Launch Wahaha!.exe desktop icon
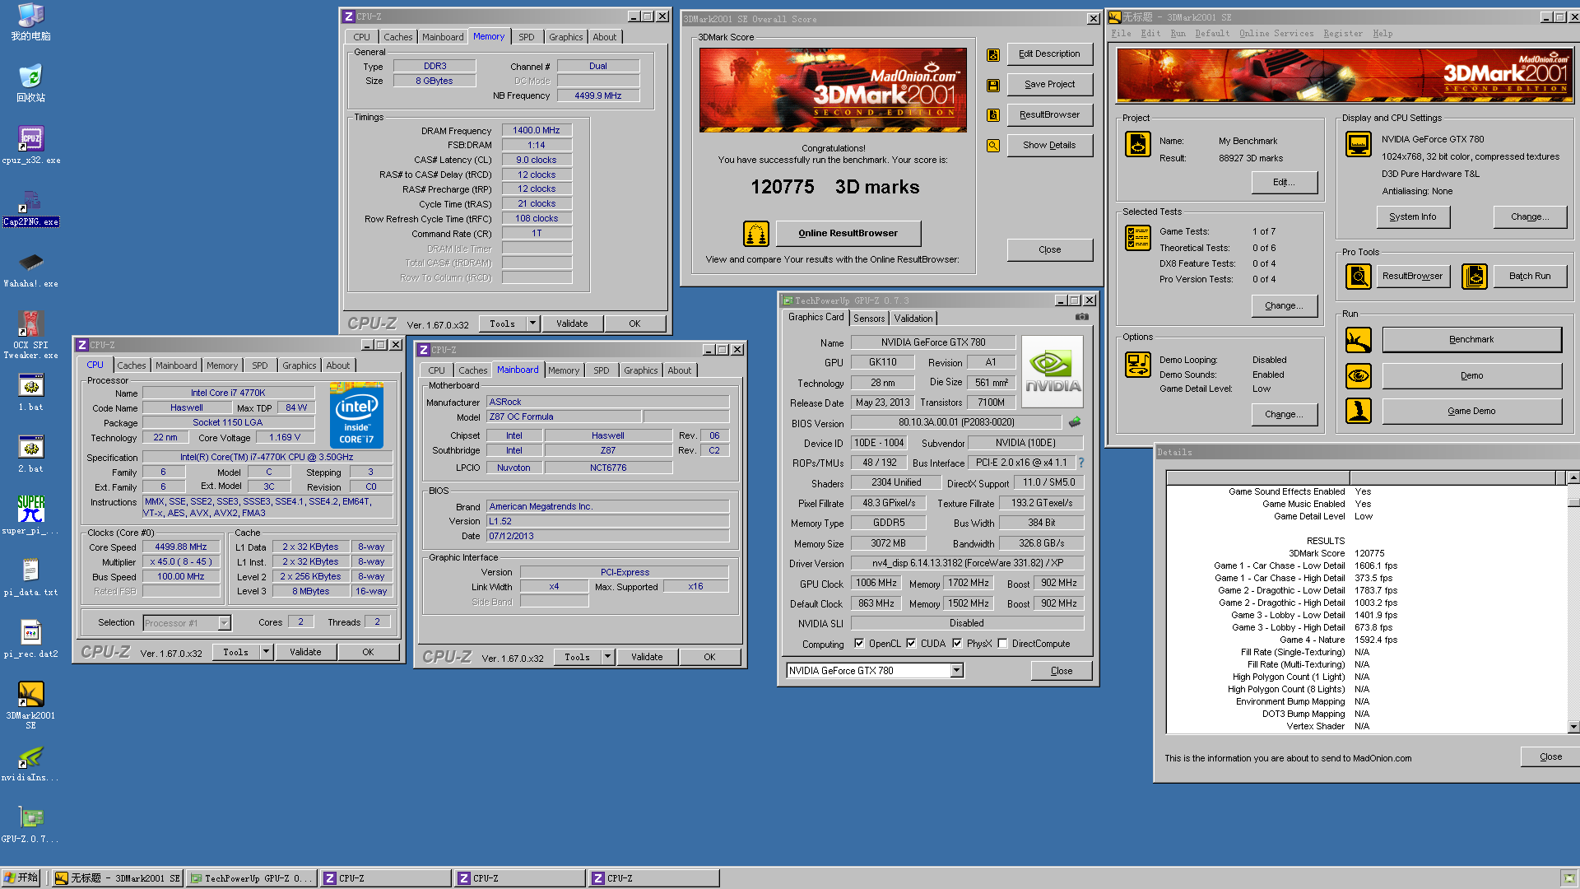The image size is (1580, 889). (x=30, y=269)
